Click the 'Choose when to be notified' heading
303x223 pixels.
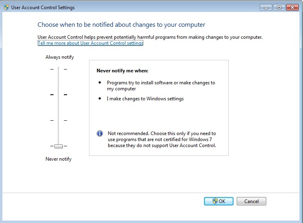121,24
